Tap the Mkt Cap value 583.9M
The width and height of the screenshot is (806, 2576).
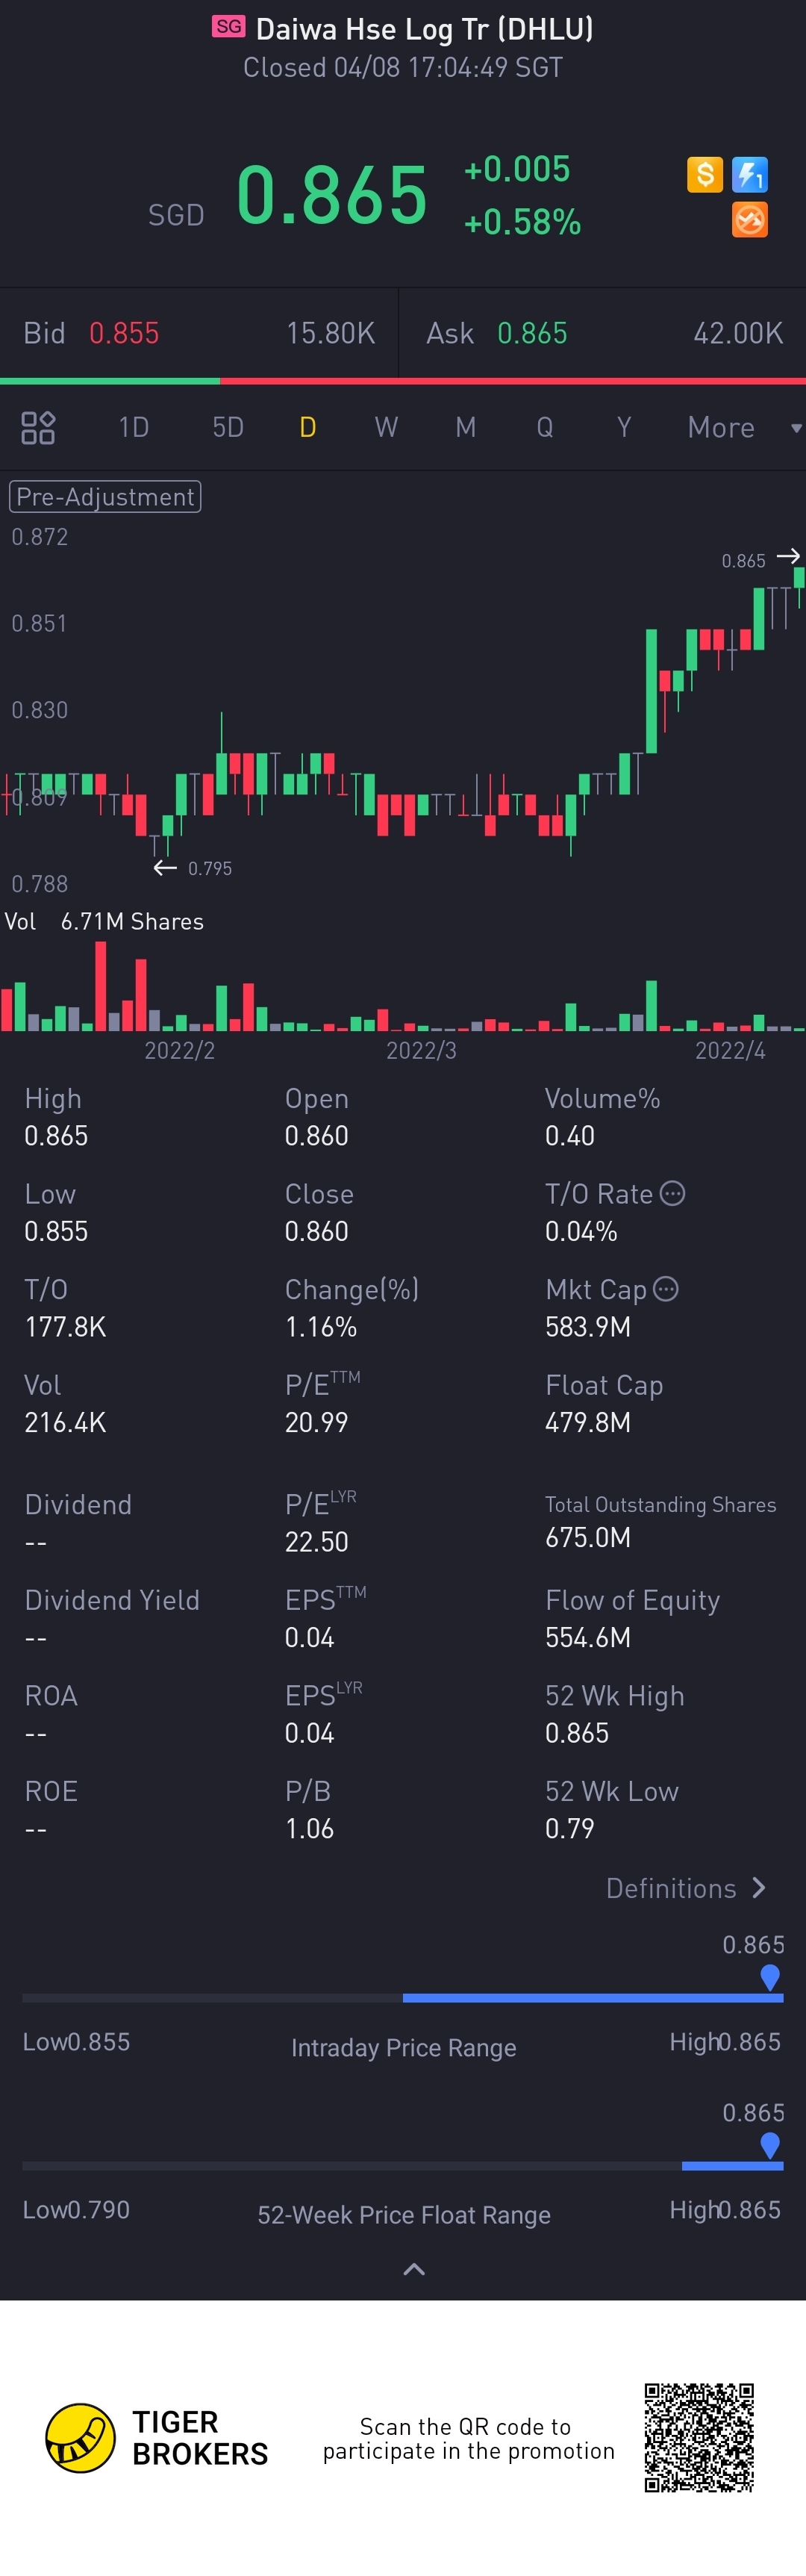click(588, 1327)
